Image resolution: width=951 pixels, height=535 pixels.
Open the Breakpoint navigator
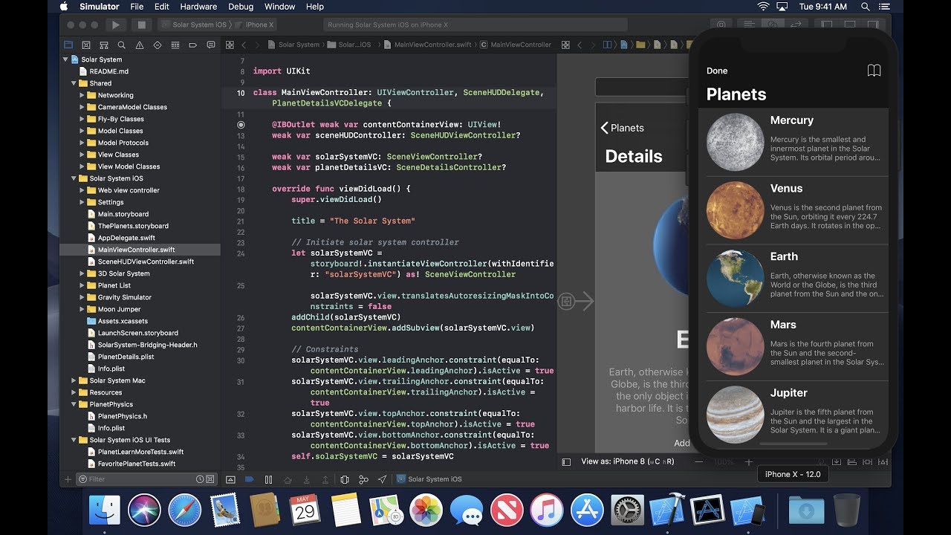[x=193, y=45]
